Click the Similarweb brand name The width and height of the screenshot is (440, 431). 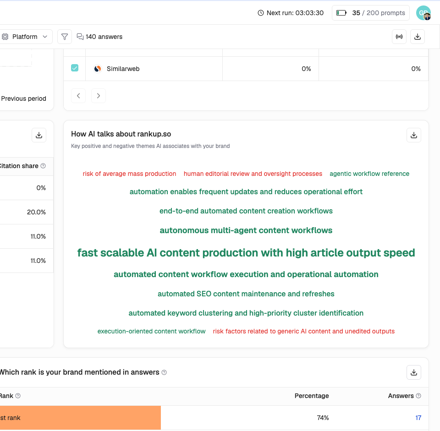pos(123,69)
